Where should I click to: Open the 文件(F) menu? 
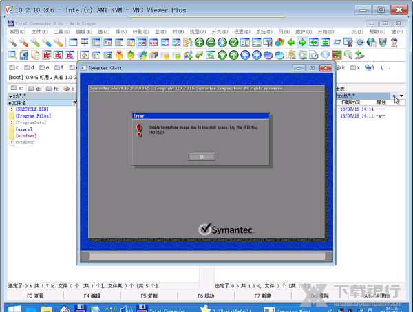coord(40,32)
